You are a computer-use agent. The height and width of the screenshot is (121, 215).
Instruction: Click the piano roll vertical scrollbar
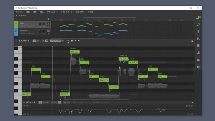(x=194, y=72)
